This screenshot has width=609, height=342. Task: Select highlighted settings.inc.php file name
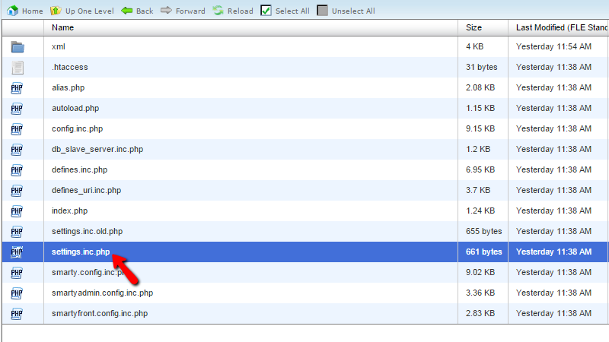81,252
